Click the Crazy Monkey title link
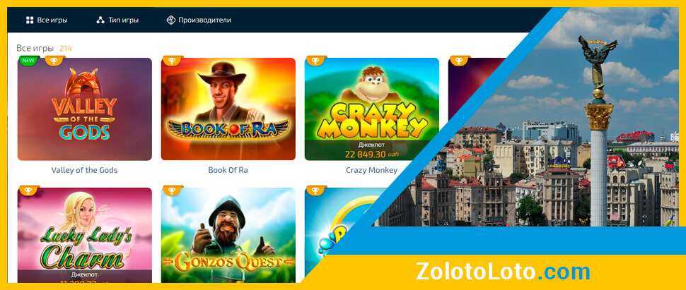 click(371, 170)
